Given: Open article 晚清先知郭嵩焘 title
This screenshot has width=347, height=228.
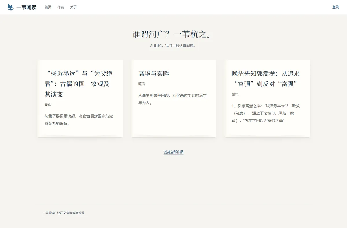Looking at the screenshot, I should (266, 79).
